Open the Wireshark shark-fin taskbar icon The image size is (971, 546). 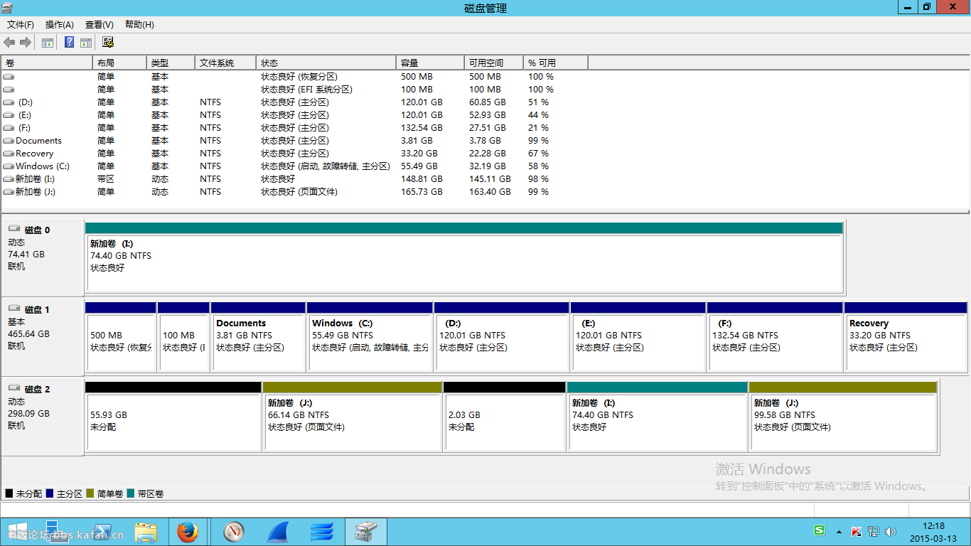click(x=278, y=532)
